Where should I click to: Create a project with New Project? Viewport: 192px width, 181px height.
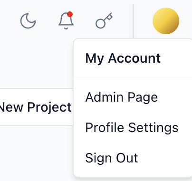click(36, 107)
